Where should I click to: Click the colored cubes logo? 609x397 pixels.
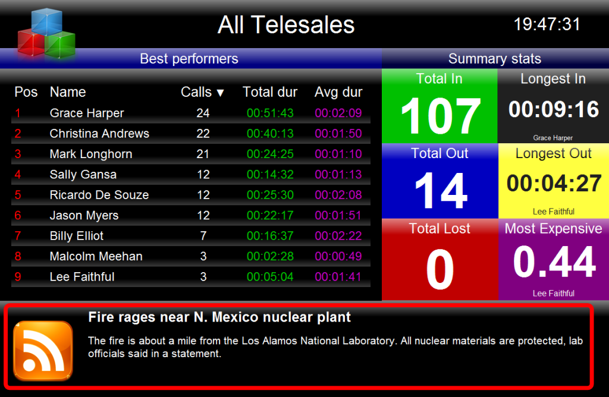[46, 34]
